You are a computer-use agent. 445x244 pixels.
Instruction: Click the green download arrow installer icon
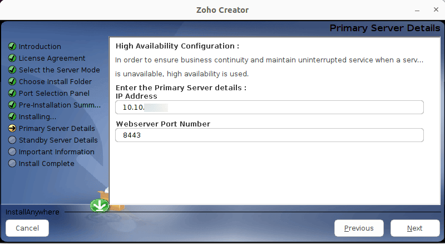(100, 206)
